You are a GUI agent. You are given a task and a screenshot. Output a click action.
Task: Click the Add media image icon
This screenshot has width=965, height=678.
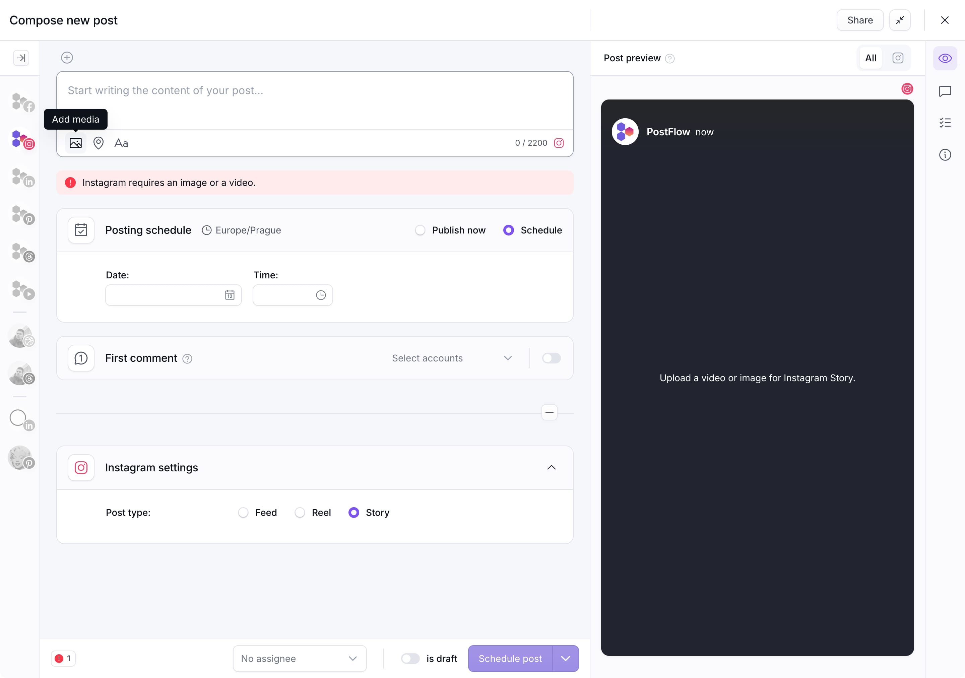(x=76, y=143)
